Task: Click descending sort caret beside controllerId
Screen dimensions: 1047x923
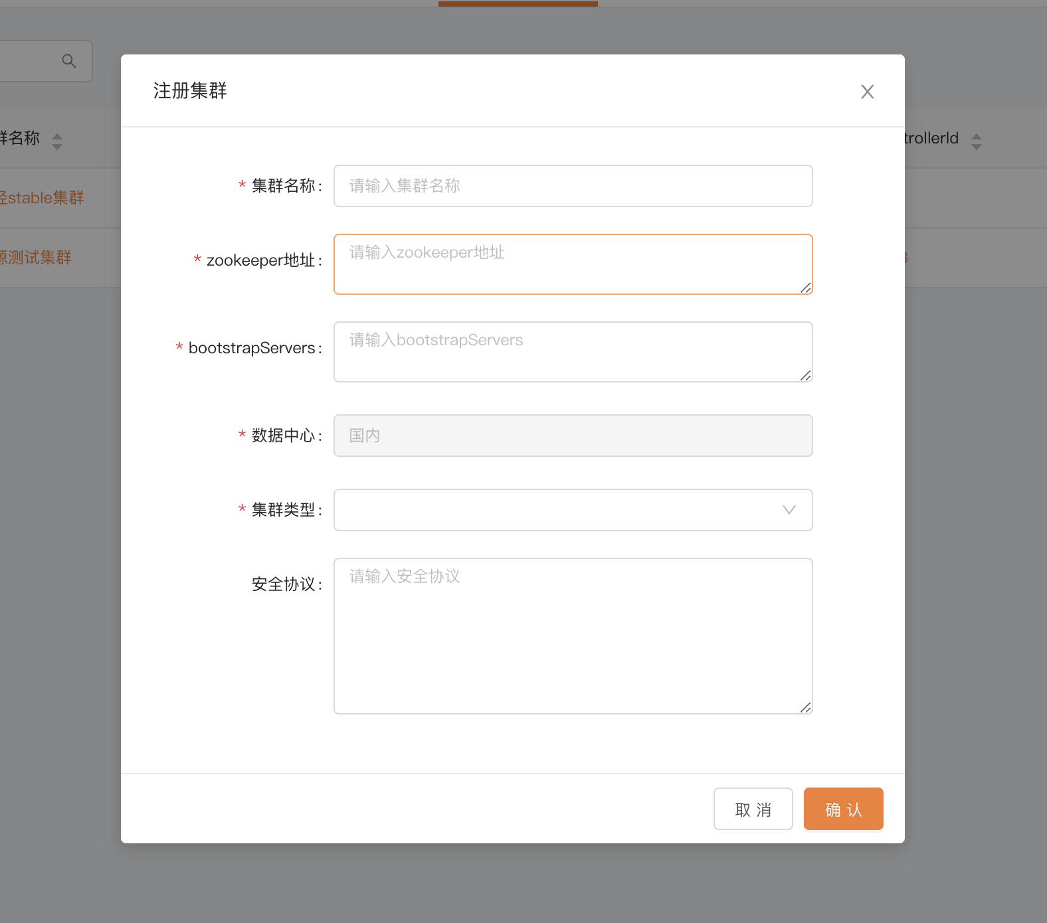Action: click(x=976, y=147)
